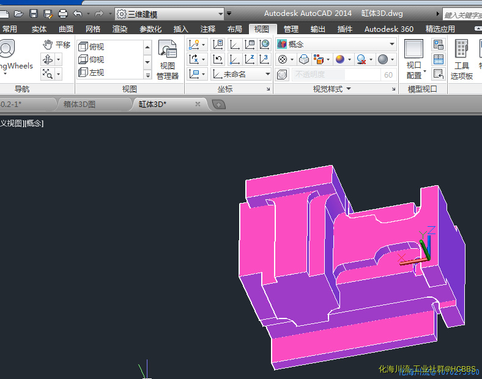The width and height of the screenshot is (482, 379).
Task: Click the Print icon in quick access toolbar
Action: pyautogui.click(x=62, y=13)
